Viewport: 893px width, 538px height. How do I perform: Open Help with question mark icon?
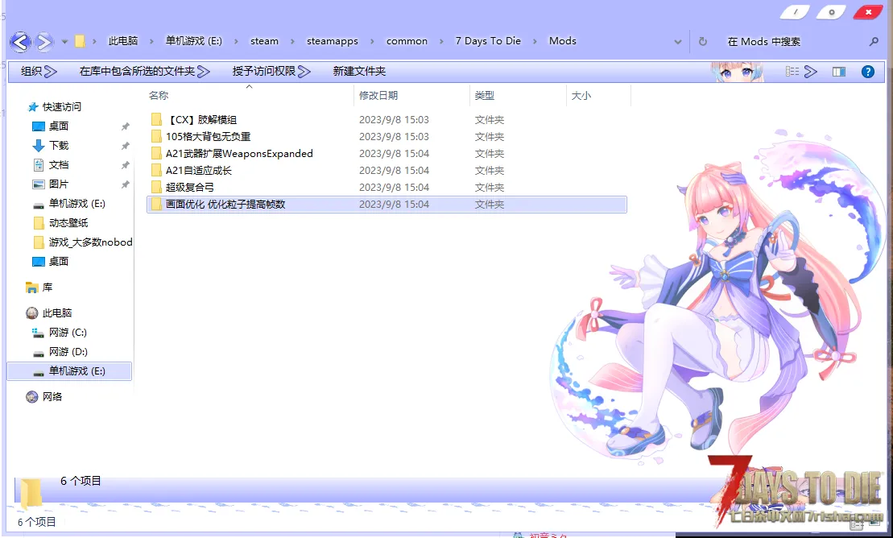(x=868, y=71)
